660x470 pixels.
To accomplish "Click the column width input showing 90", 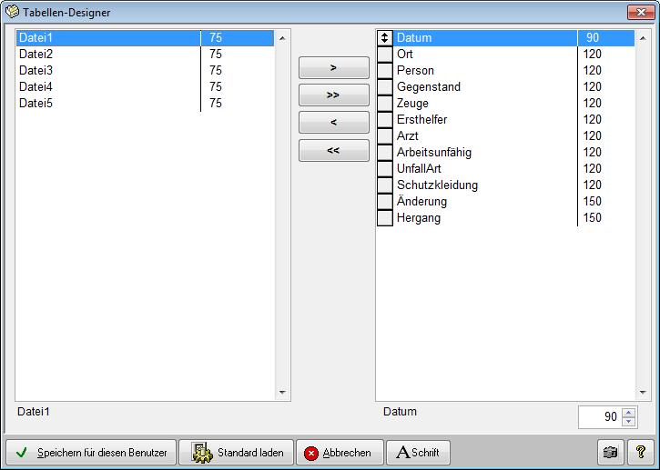I will click(x=600, y=417).
